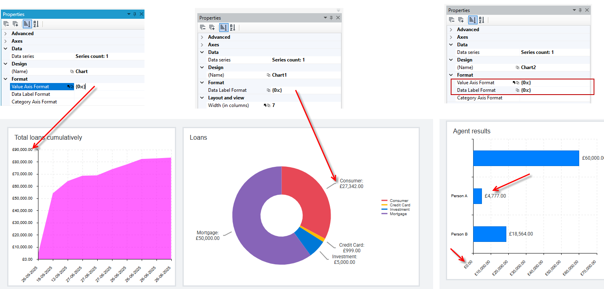Click the dynamic value icon beside Chart1 name
This screenshot has height=289, width=604.
tap(269, 75)
